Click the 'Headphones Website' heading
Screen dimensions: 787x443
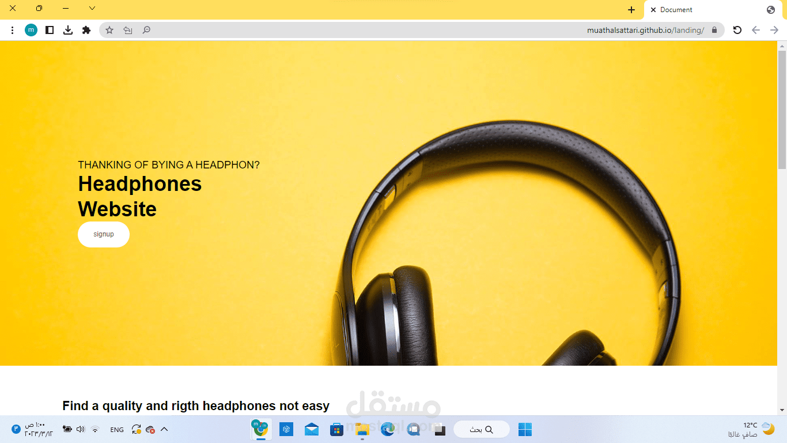[140, 196]
